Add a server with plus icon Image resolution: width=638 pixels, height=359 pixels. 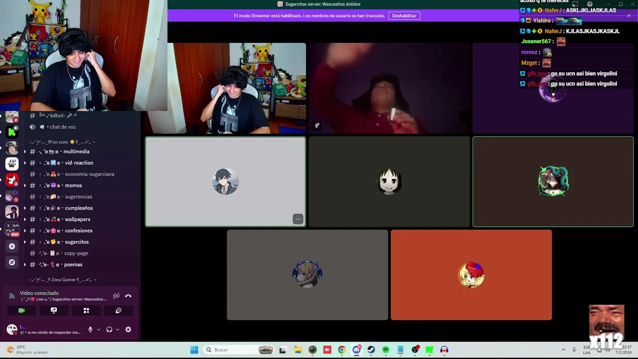12,246
